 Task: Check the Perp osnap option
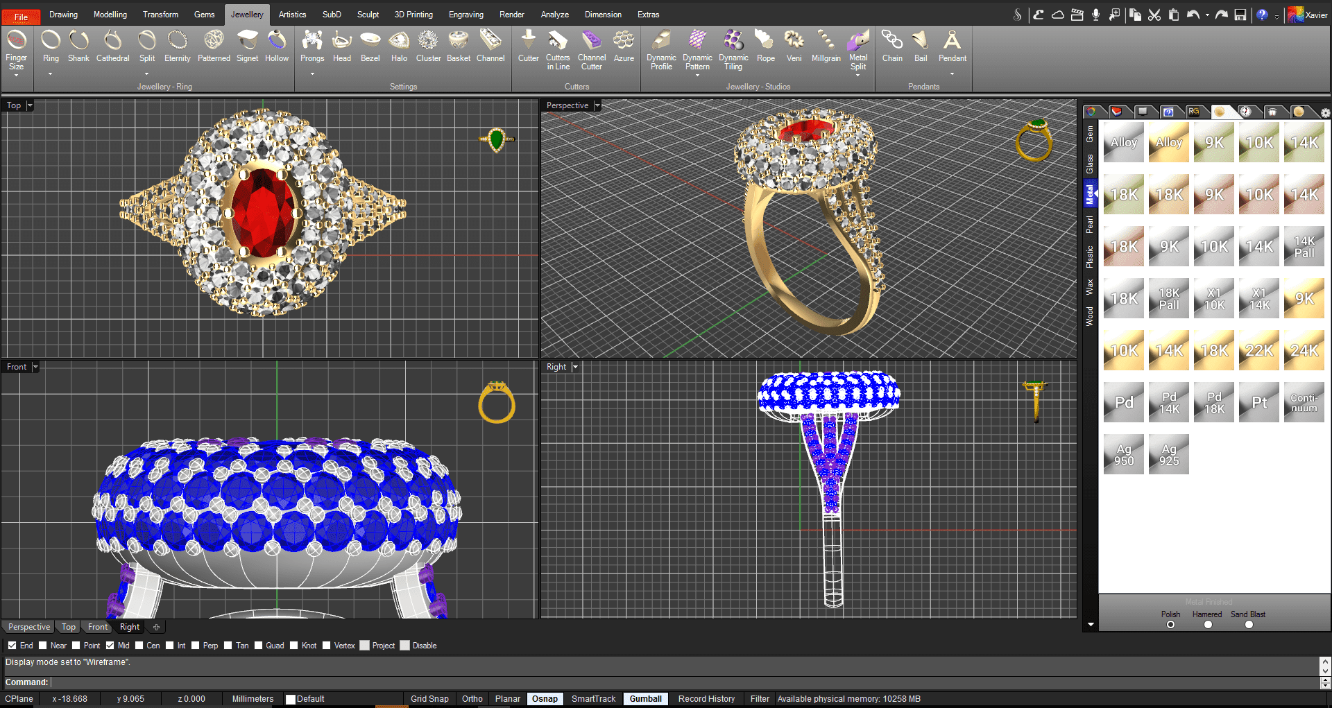pyautogui.click(x=196, y=646)
